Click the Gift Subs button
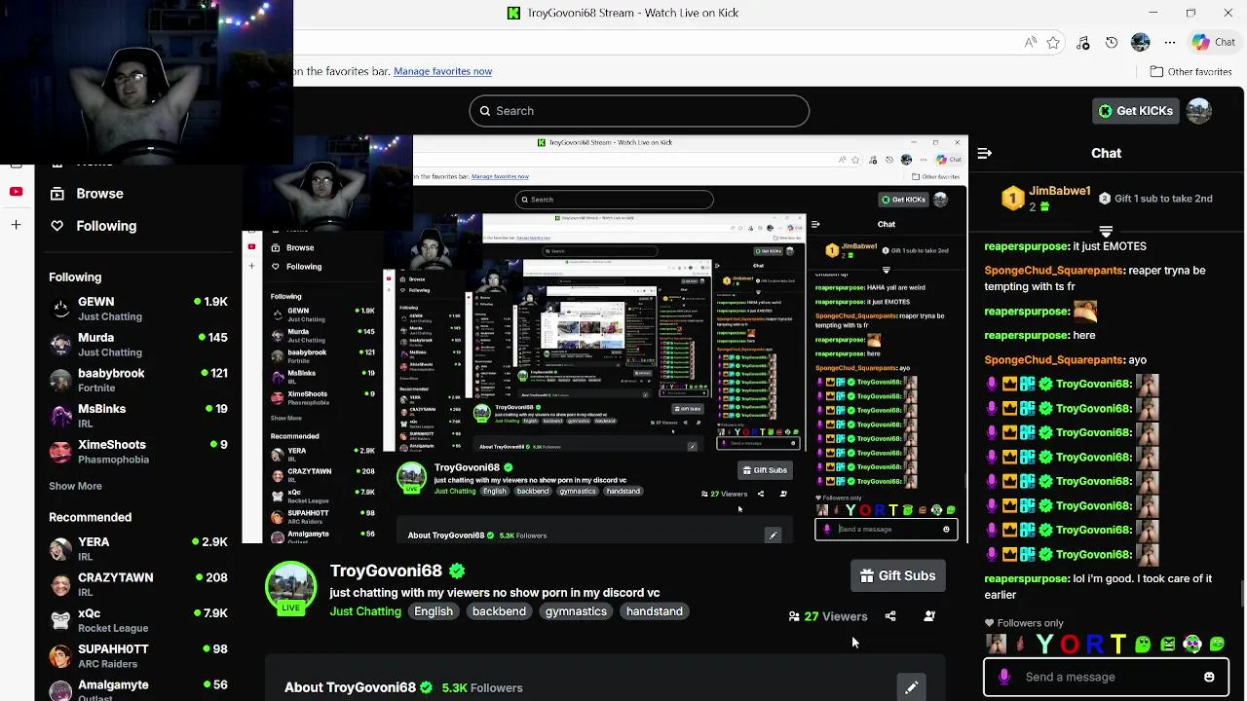This screenshot has width=1247, height=701. click(898, 576)
